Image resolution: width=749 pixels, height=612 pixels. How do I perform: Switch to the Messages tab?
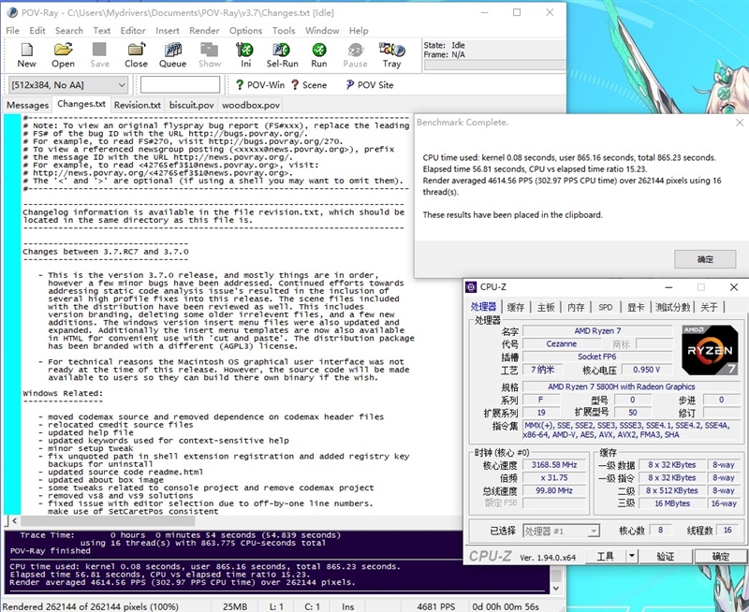(27, 105)
